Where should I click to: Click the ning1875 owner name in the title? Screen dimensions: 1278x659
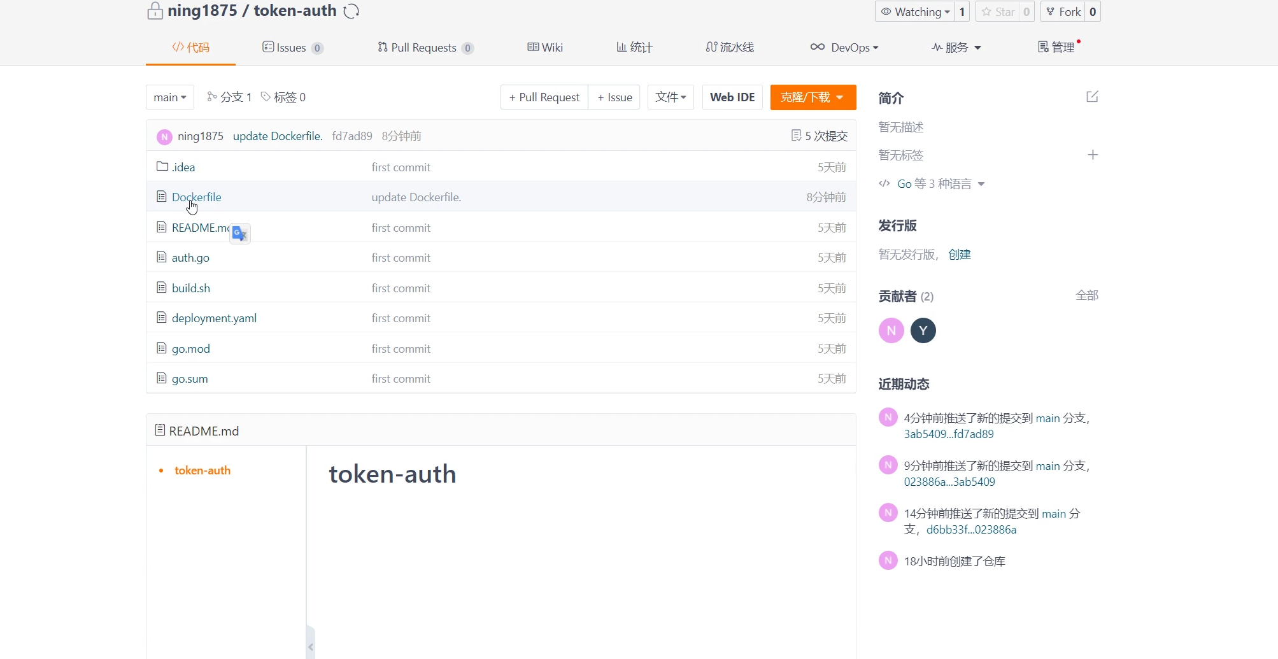[x=202, y=11]
